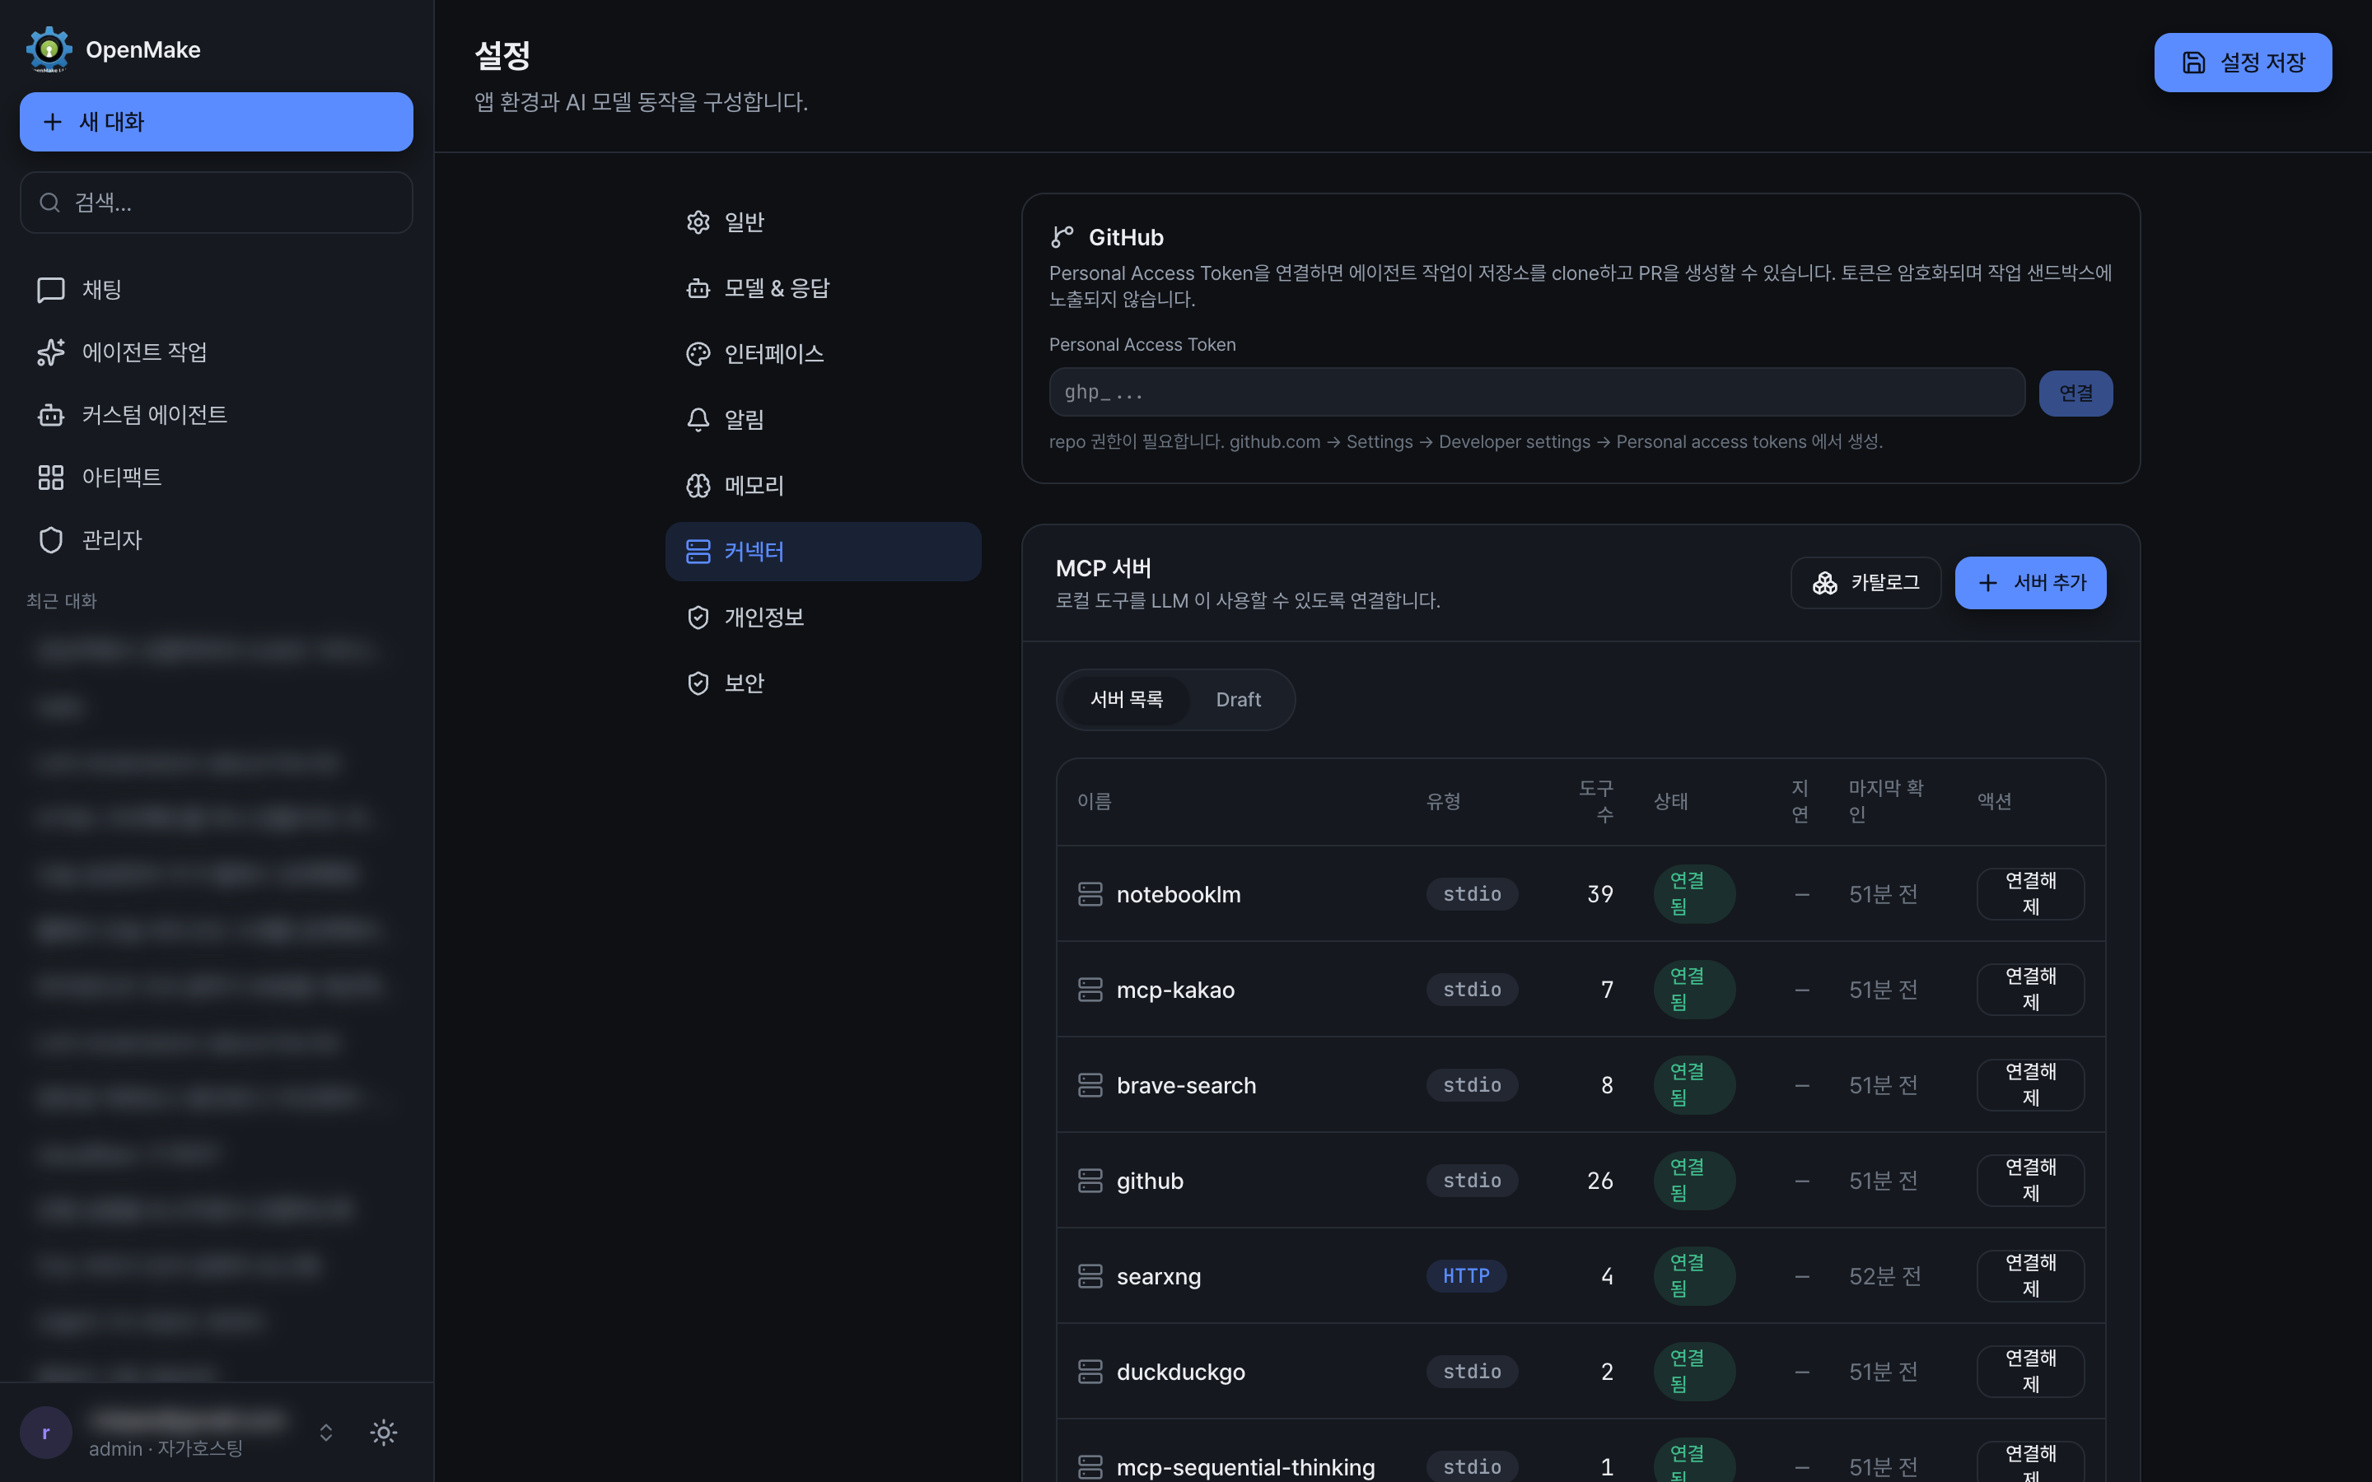Click the '52분 전' last-check cell

point(1885,1276)
